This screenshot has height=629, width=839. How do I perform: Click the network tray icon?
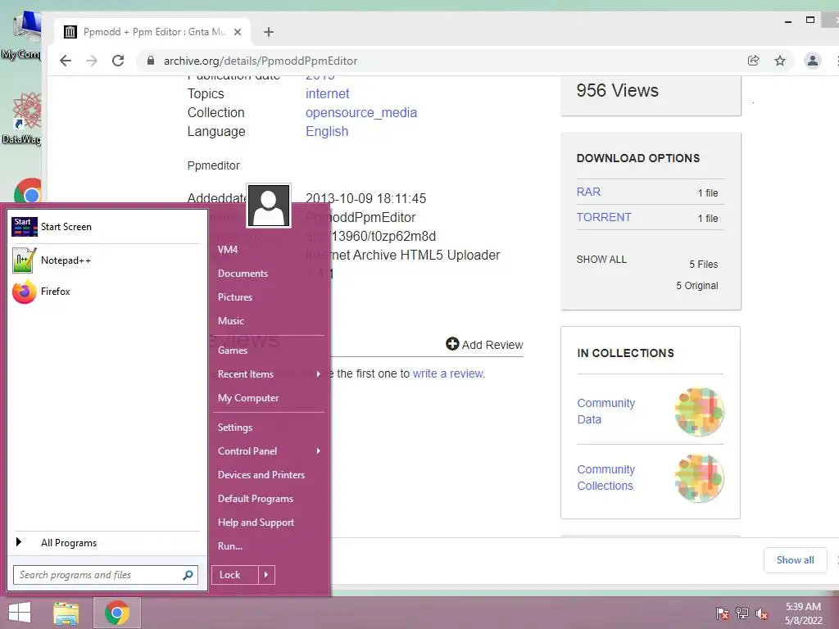(x=742, y=613)
